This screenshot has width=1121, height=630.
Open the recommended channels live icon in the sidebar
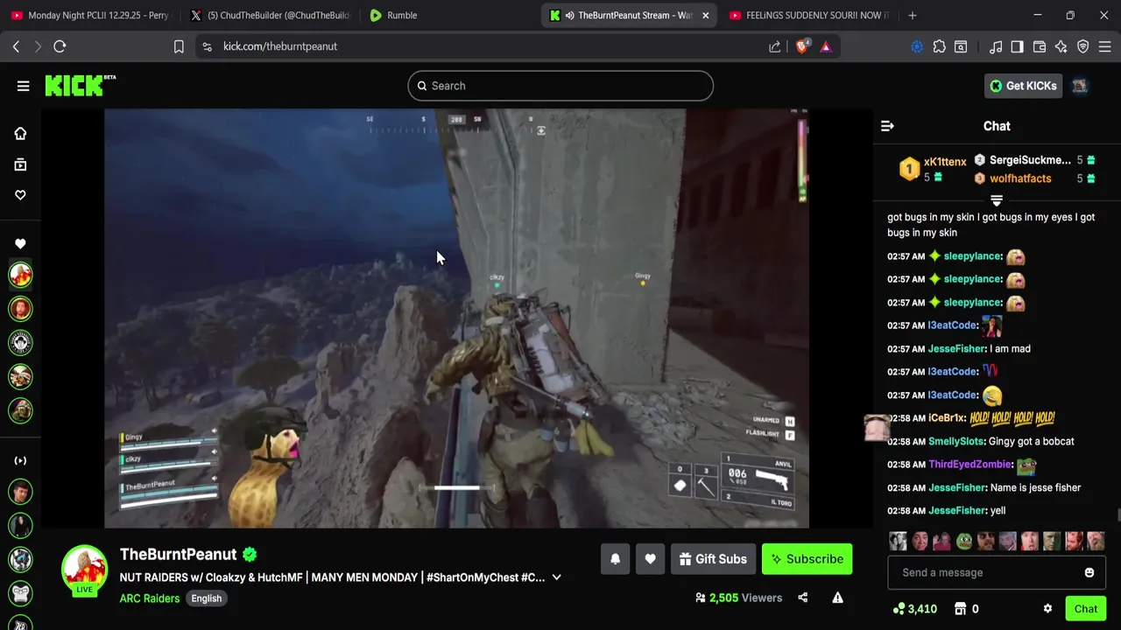point(20,460)
